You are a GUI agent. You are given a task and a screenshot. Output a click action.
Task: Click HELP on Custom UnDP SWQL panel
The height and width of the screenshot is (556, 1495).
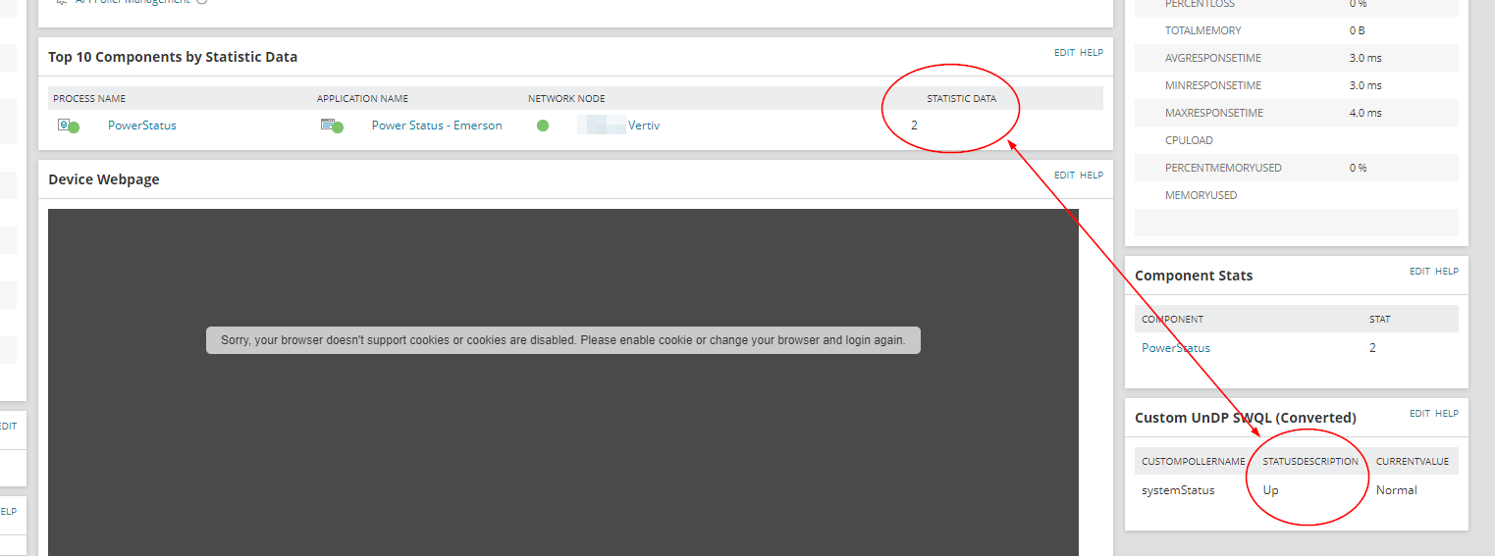pyautogui.click(x=1447, y=414)
